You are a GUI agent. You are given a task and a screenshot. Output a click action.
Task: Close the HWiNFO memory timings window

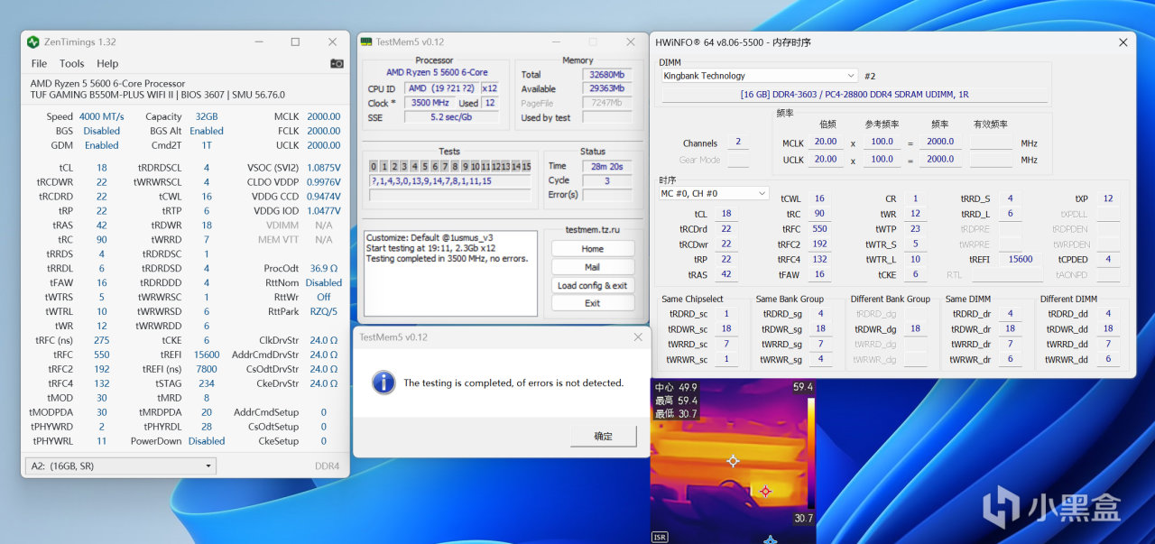(1123, 42)
